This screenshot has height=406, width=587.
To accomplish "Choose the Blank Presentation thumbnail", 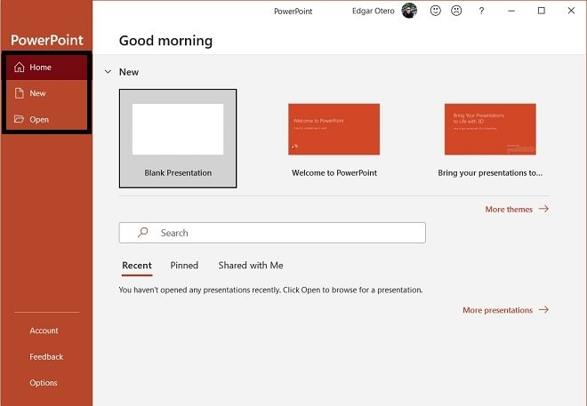I will click(178, 129).
